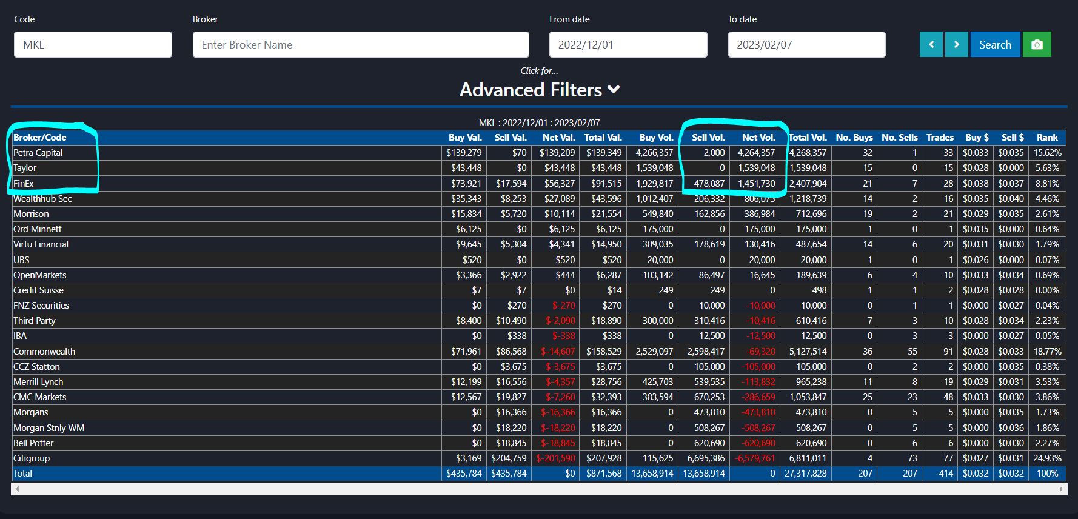Viewport: 1078px width, 519px height.
Task: Select the Merrill Lynch broker row
Action: click(538, 382)
